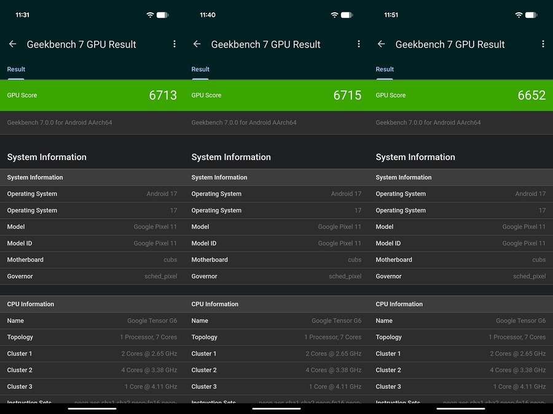
Task: Click Geekbench 7 GPU Result title at 11:31
Action: tap(82, 44)
